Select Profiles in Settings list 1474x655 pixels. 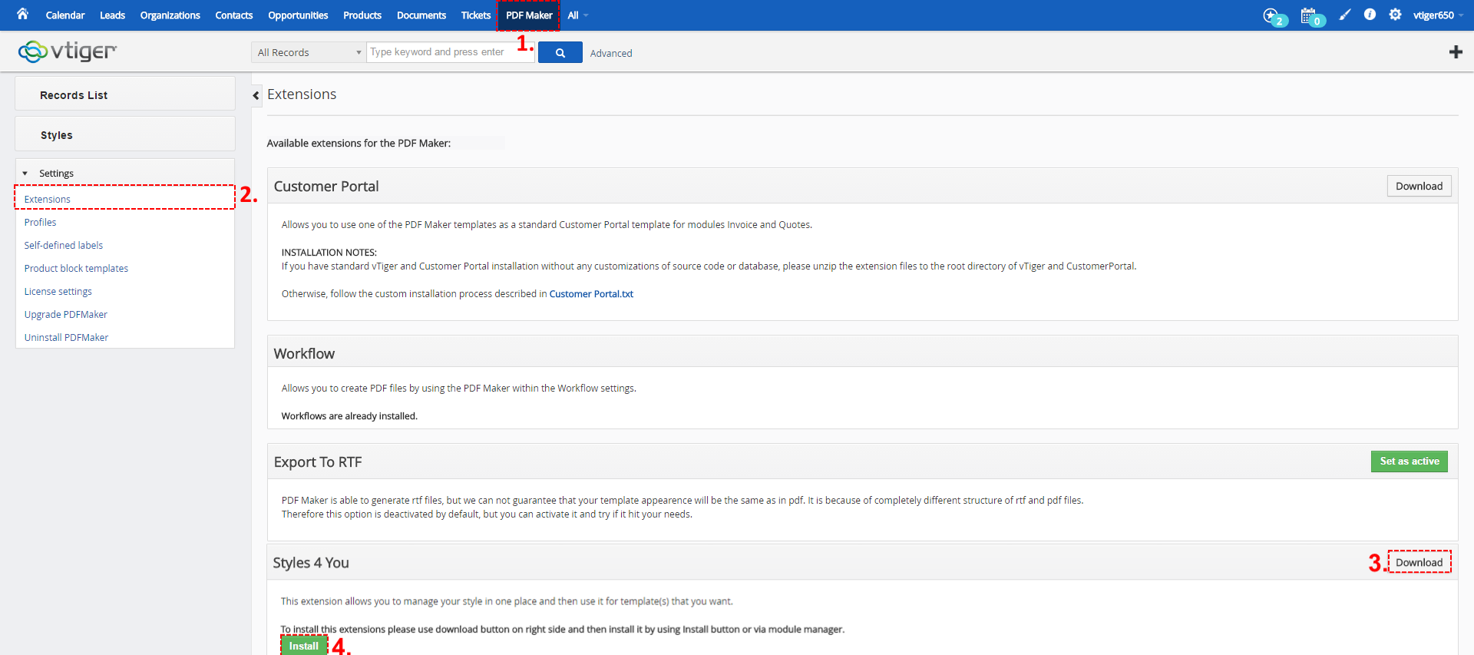[x=40, y=222]
